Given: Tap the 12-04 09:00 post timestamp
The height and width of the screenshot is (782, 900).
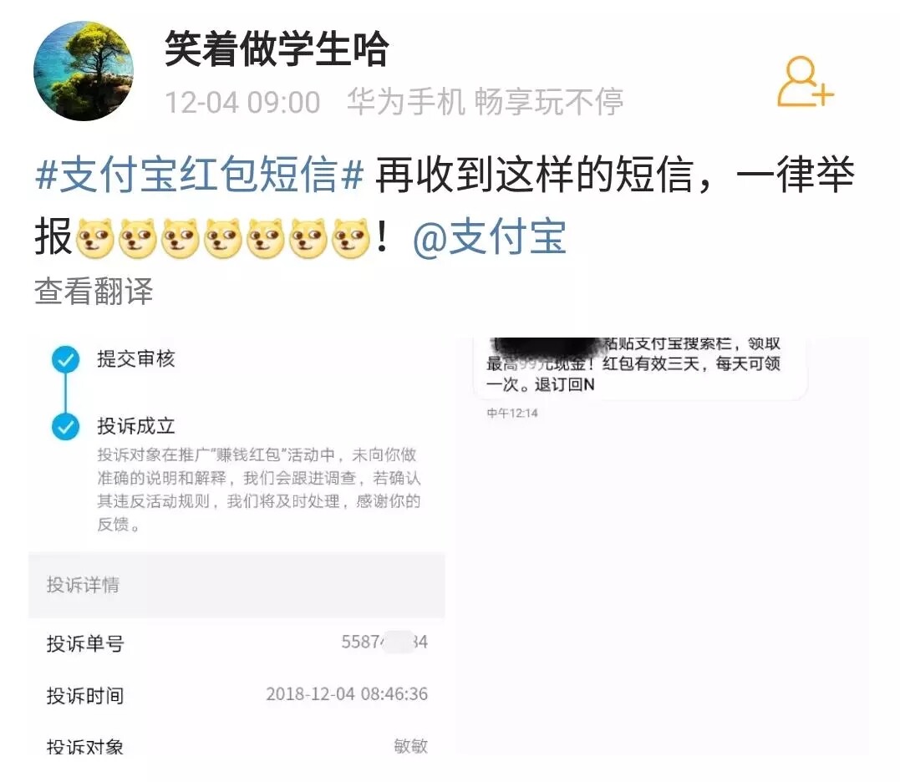Looking at the screenshot, I should pos(242,103).
